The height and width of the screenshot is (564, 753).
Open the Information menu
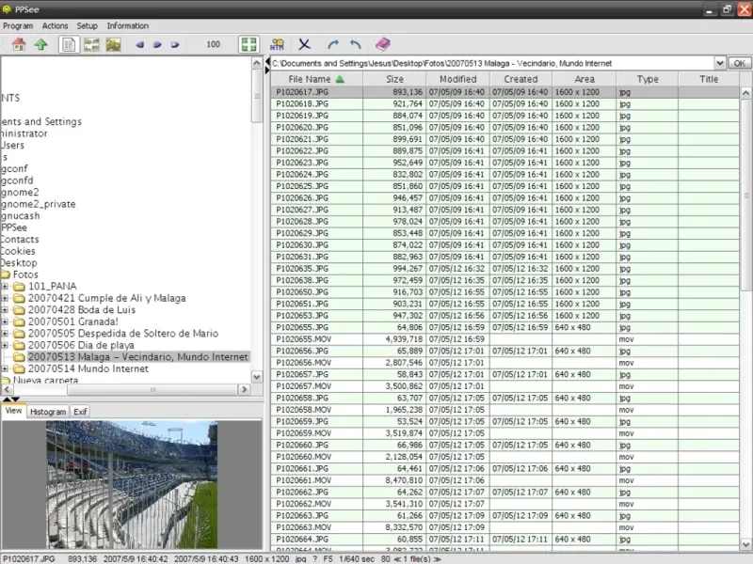tap(128, 26)
